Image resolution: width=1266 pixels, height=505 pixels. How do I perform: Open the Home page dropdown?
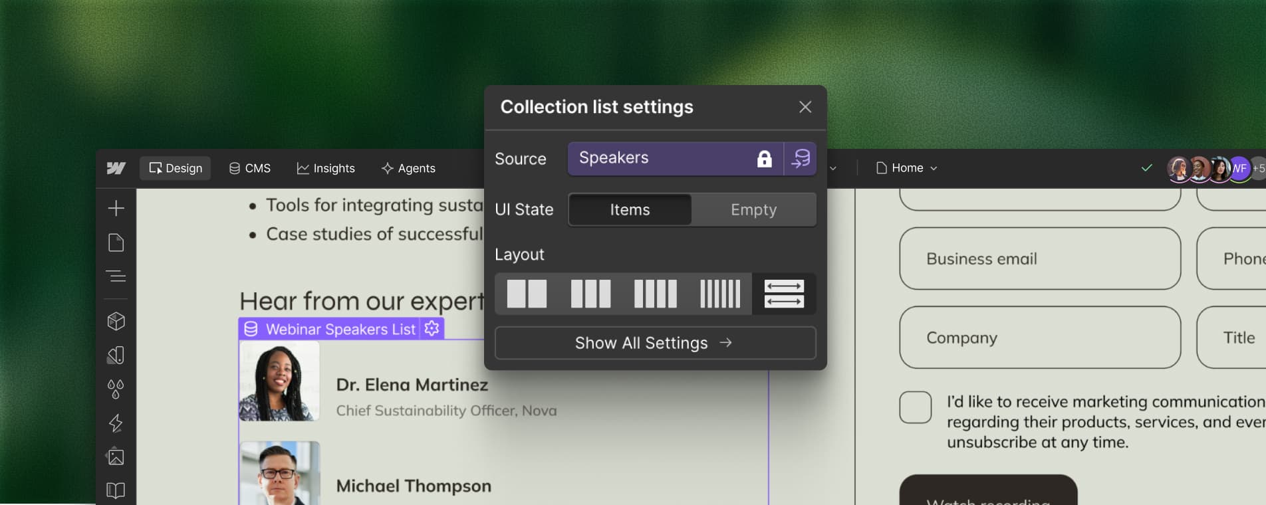(907, 168)
